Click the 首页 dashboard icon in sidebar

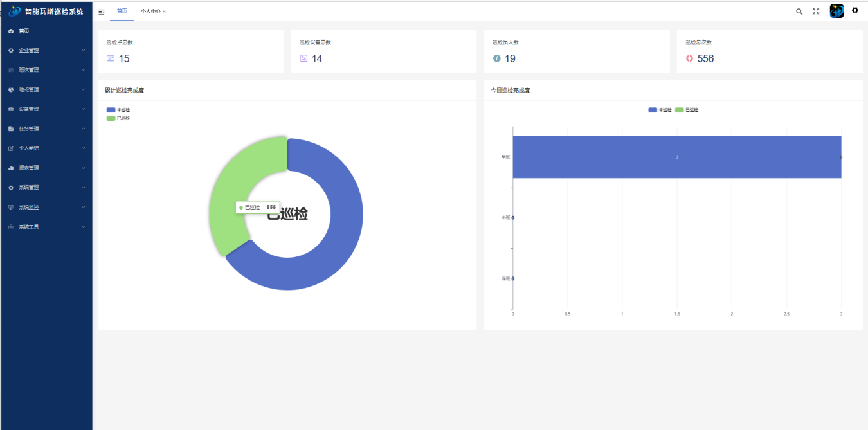(x=11, y=31)
